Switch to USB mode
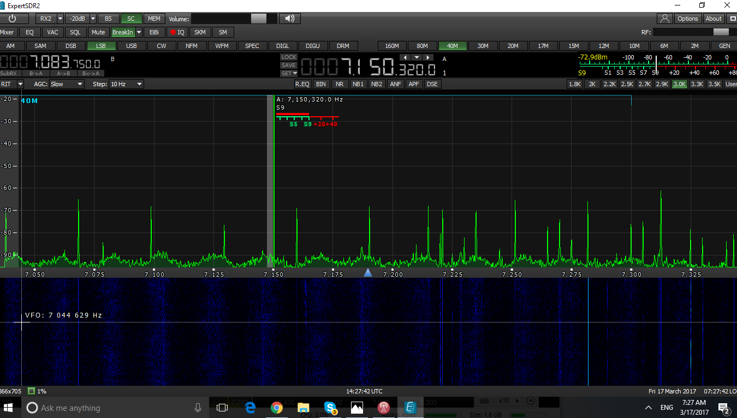This screenshot has width=737, height=418. pyautogui.click(x=131, y=46)
